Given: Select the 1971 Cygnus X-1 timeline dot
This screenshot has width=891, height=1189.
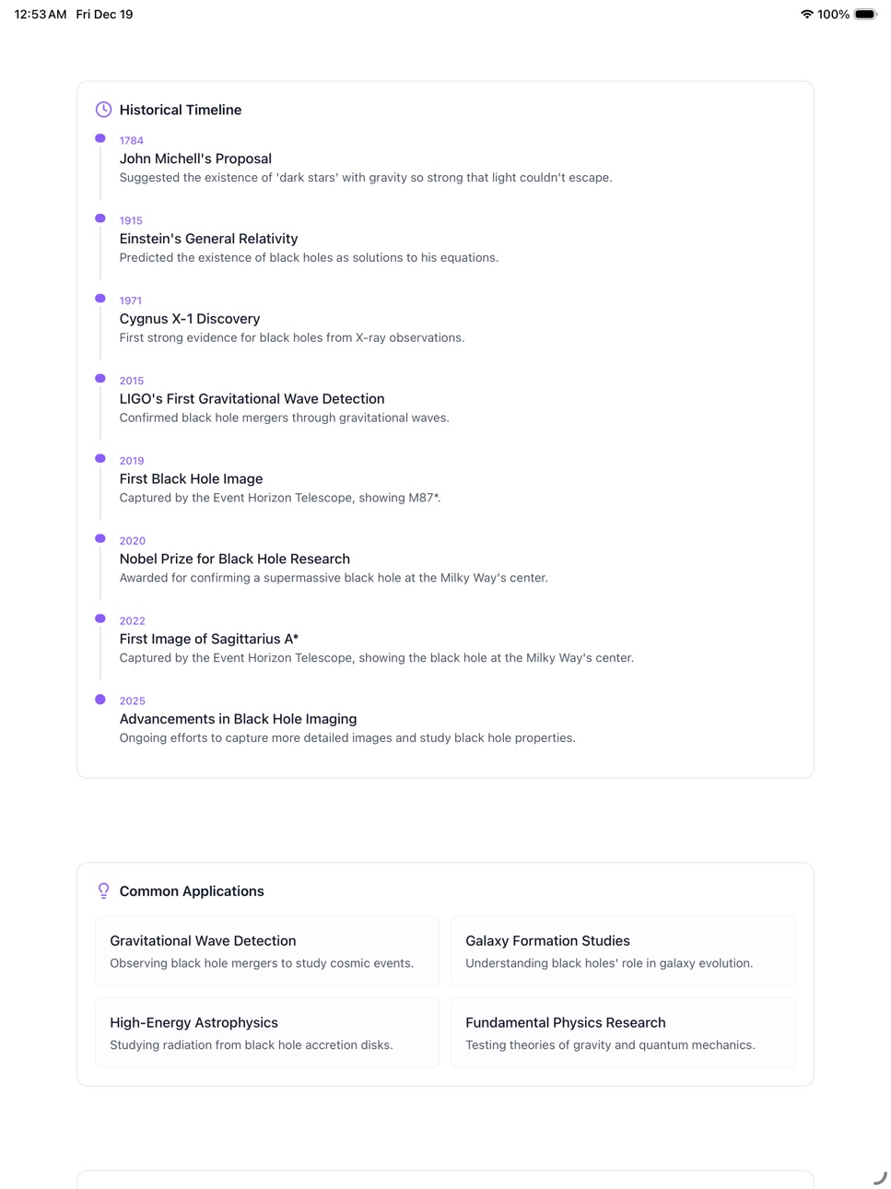Looking at the screenshot, I should click(x=100, y=299).
